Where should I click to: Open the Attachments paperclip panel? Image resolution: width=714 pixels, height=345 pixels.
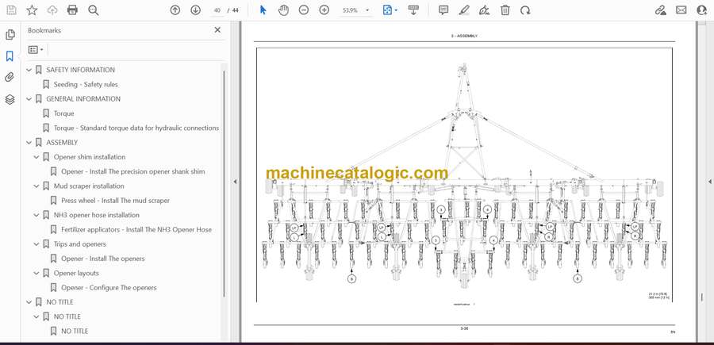pyautogui.click(x=10, y=78)
